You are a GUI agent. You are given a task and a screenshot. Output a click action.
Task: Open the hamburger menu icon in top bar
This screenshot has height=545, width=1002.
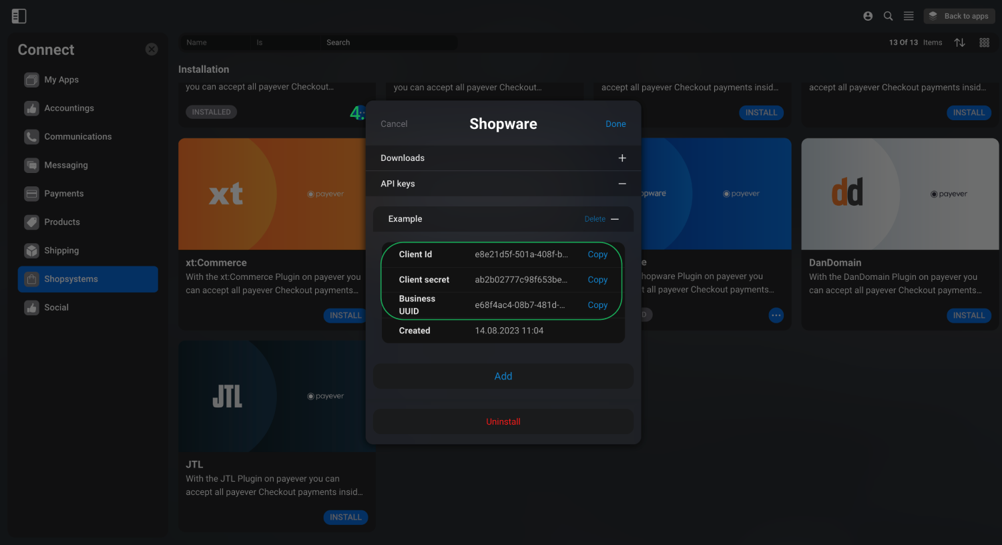(909, 16)
